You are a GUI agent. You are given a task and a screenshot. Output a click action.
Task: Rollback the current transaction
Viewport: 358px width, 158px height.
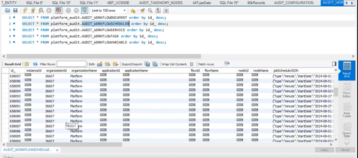point(76,11)
